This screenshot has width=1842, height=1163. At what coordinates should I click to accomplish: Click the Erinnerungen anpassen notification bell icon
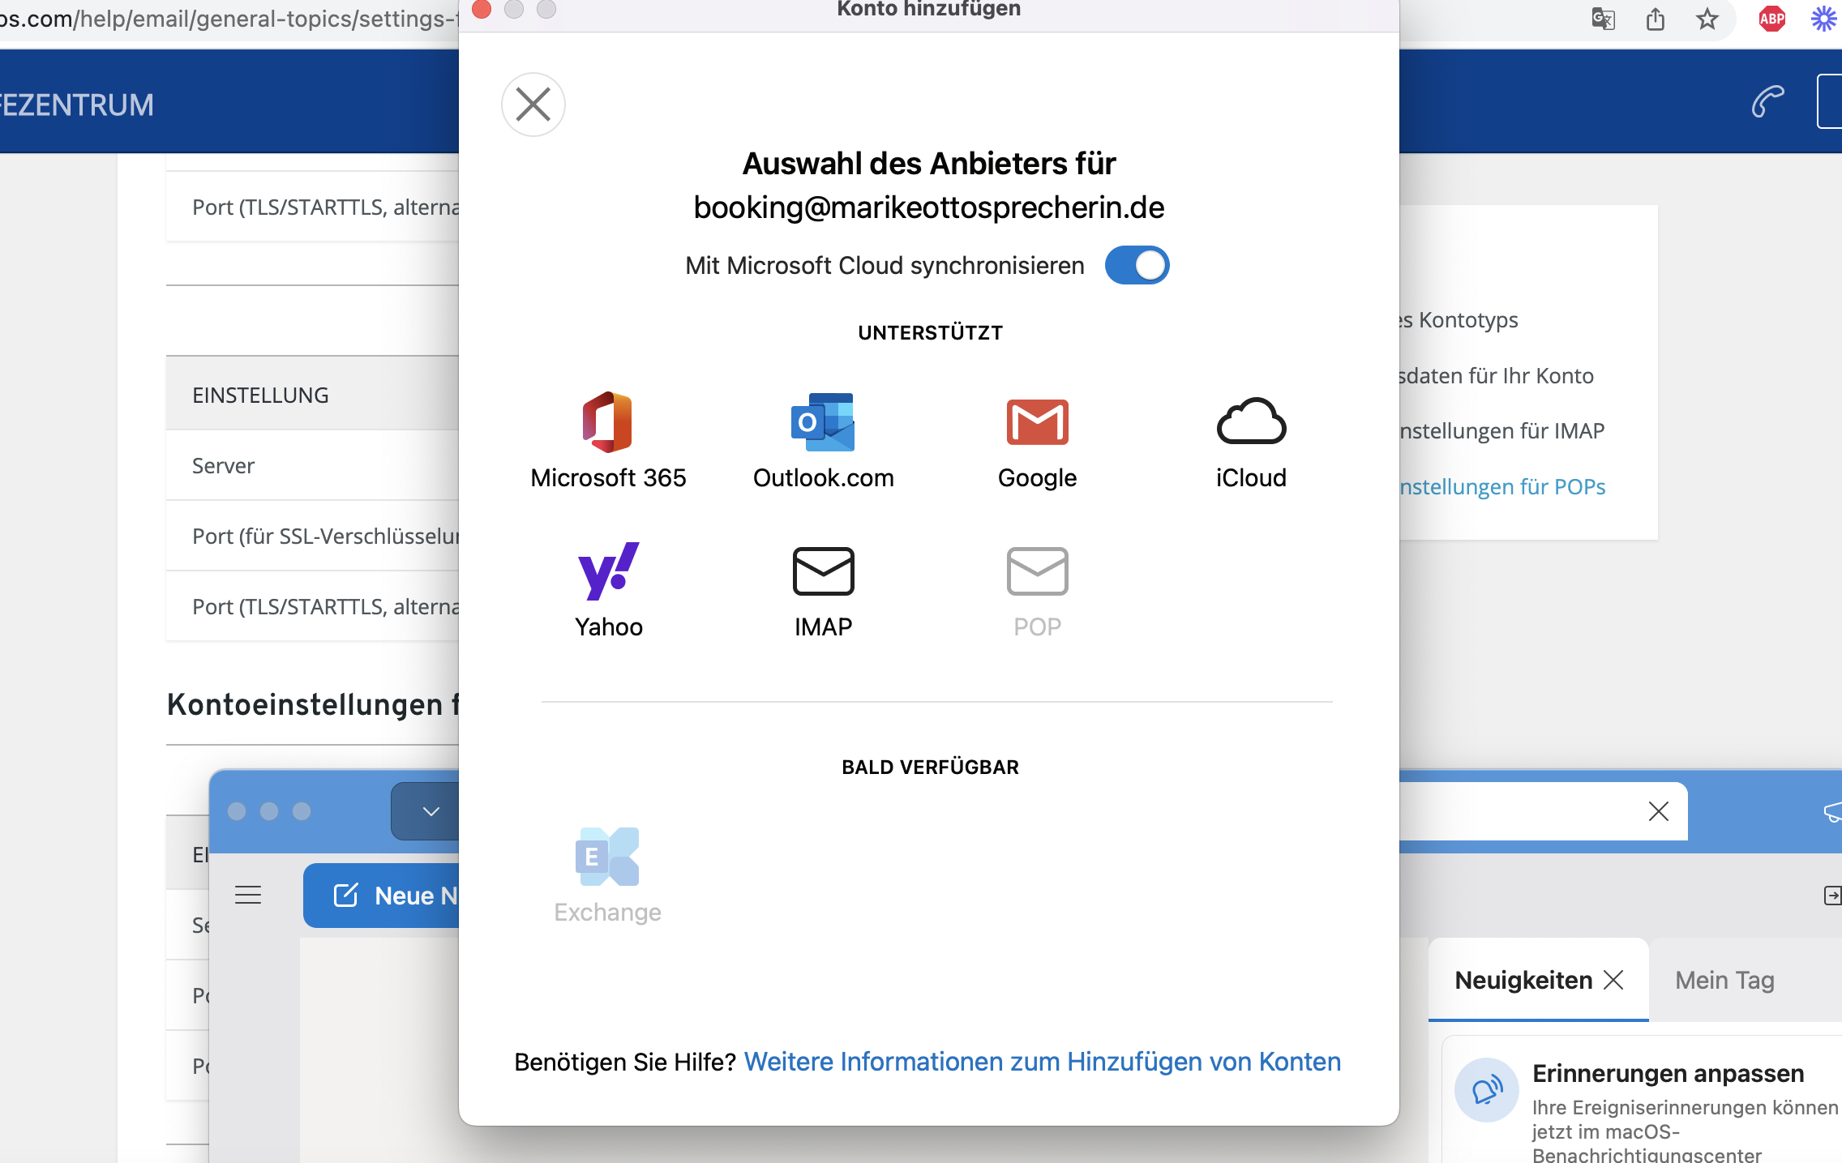(x=1486, y=1090)
